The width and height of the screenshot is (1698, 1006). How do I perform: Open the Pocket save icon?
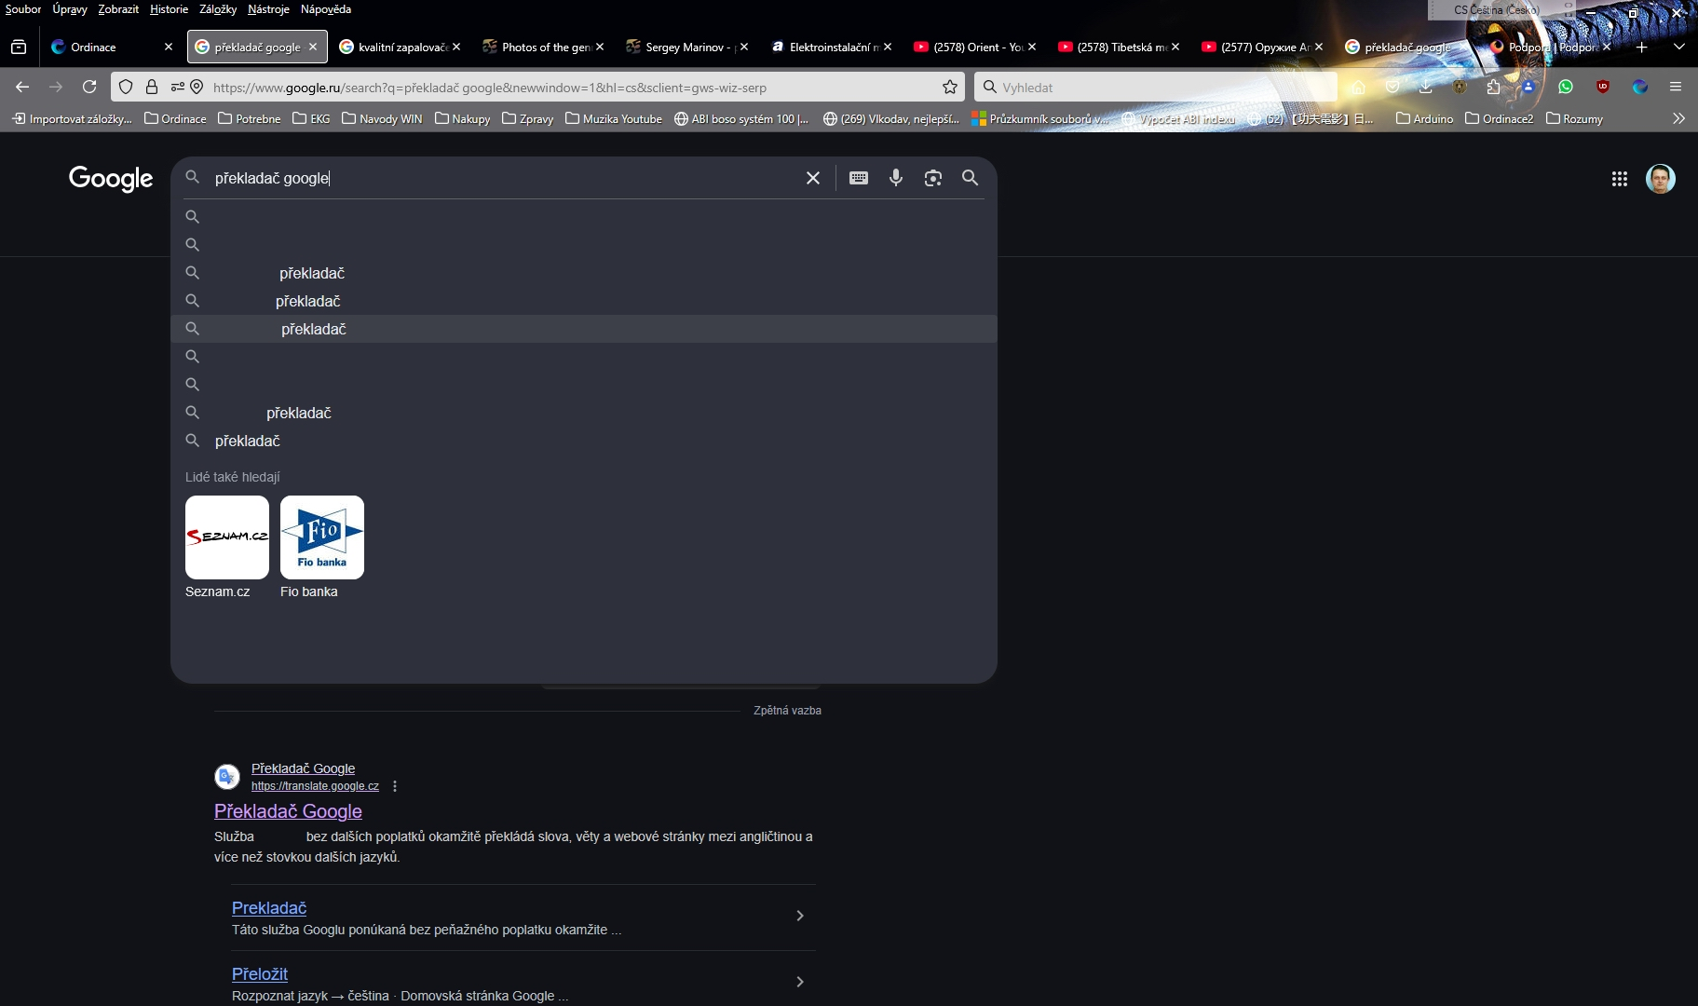click(1392, 87)
